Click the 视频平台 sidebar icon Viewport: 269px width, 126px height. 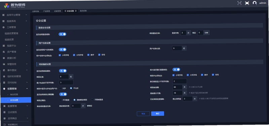[4, 46]
